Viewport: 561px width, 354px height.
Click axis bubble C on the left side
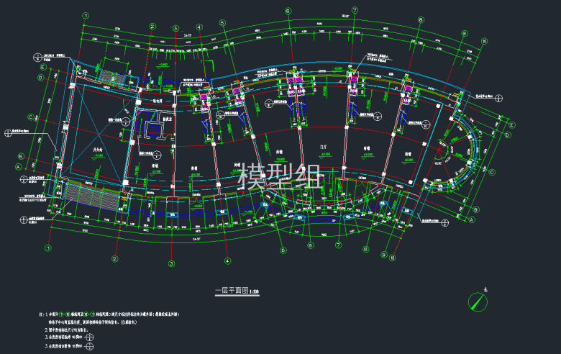[x=31, y=117]
